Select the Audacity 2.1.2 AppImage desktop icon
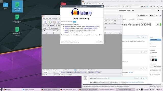 coord(17,6)
